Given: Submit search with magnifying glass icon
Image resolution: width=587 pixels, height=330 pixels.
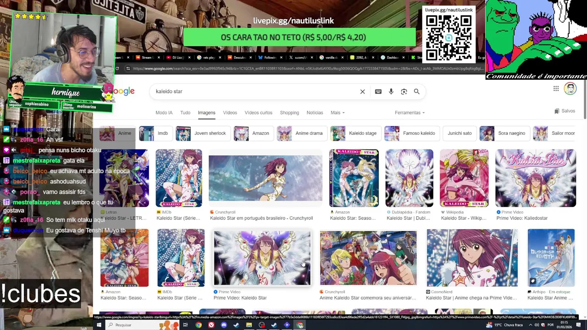Looking at the screenshot, I should pos(417,92).
